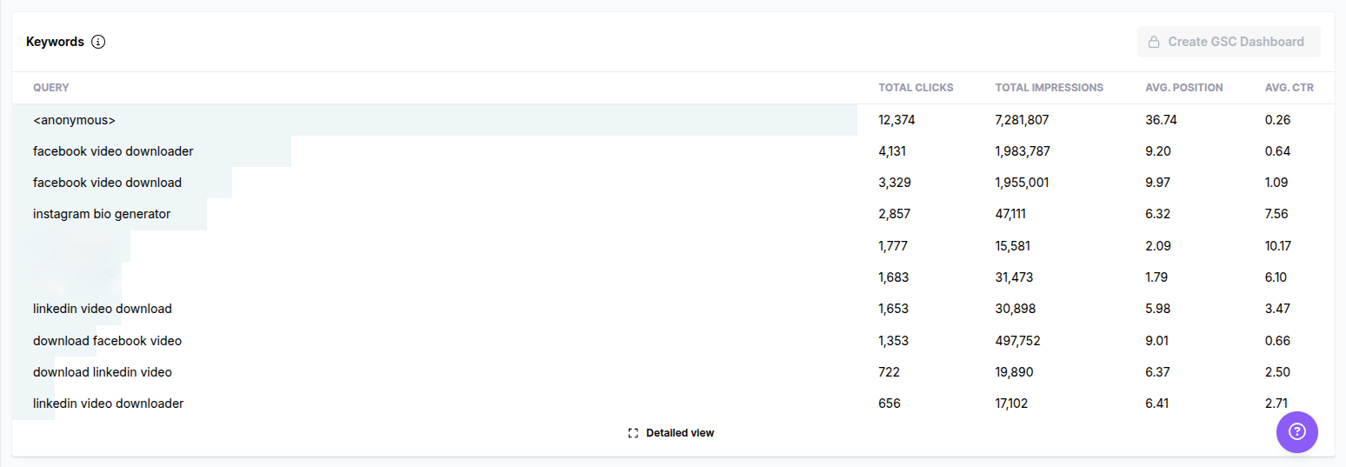Sort by Avg. Position column header
Viewport: 1346px width, 467px height.
click(x=1183, y=88)
